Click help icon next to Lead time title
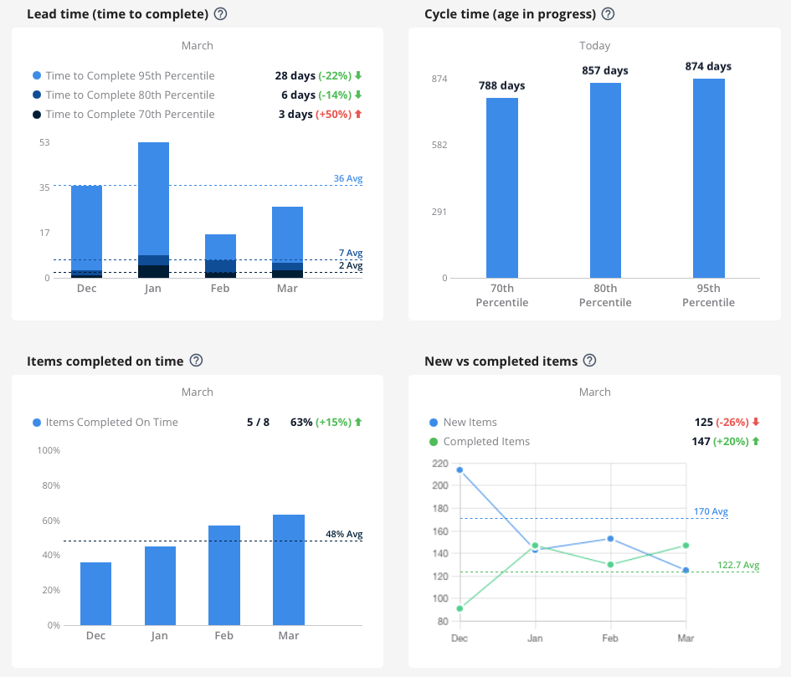Viewport: 791px width, 677px height. [x=220, y=14]
